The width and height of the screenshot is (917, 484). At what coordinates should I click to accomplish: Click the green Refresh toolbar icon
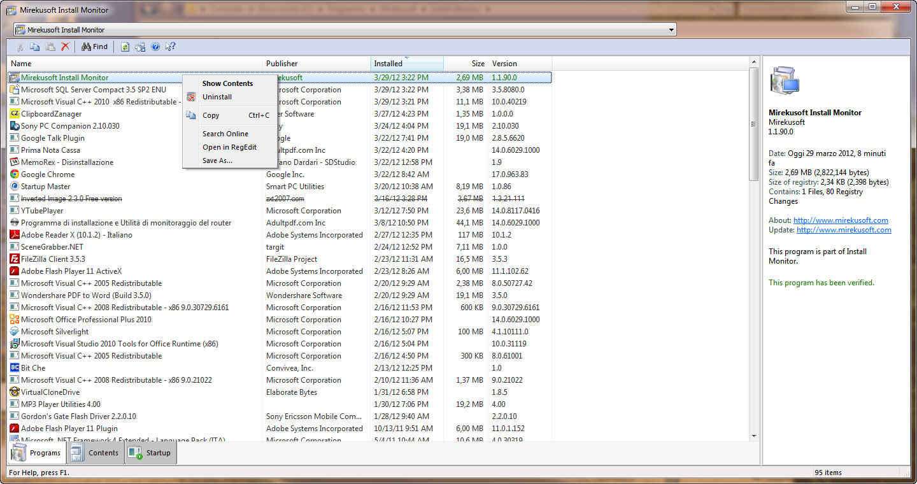coord(125,46)
